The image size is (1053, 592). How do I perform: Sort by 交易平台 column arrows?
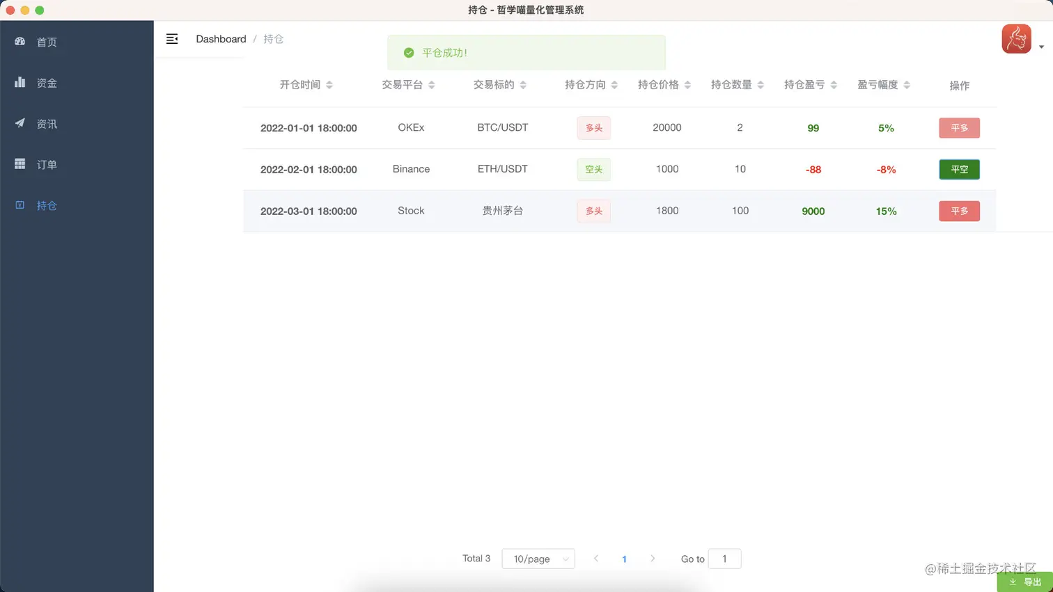[432, 85]
